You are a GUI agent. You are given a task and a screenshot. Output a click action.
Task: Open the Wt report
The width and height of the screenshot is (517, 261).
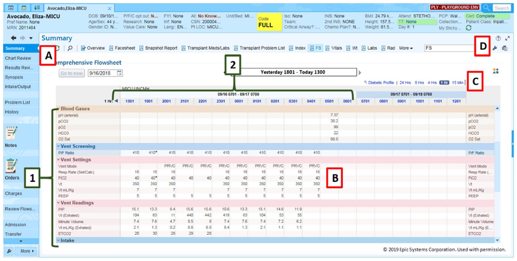(352, 48)
